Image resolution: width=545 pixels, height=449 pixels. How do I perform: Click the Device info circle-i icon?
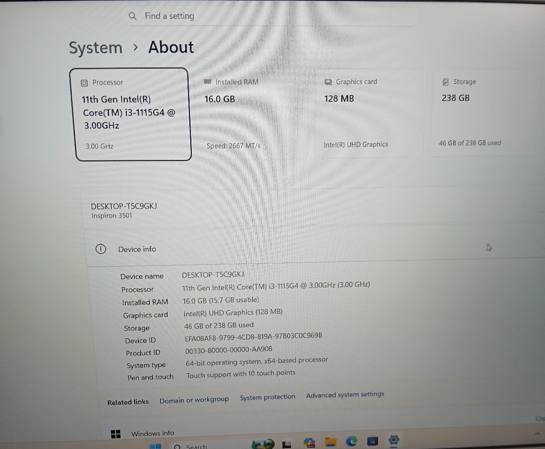101,249
